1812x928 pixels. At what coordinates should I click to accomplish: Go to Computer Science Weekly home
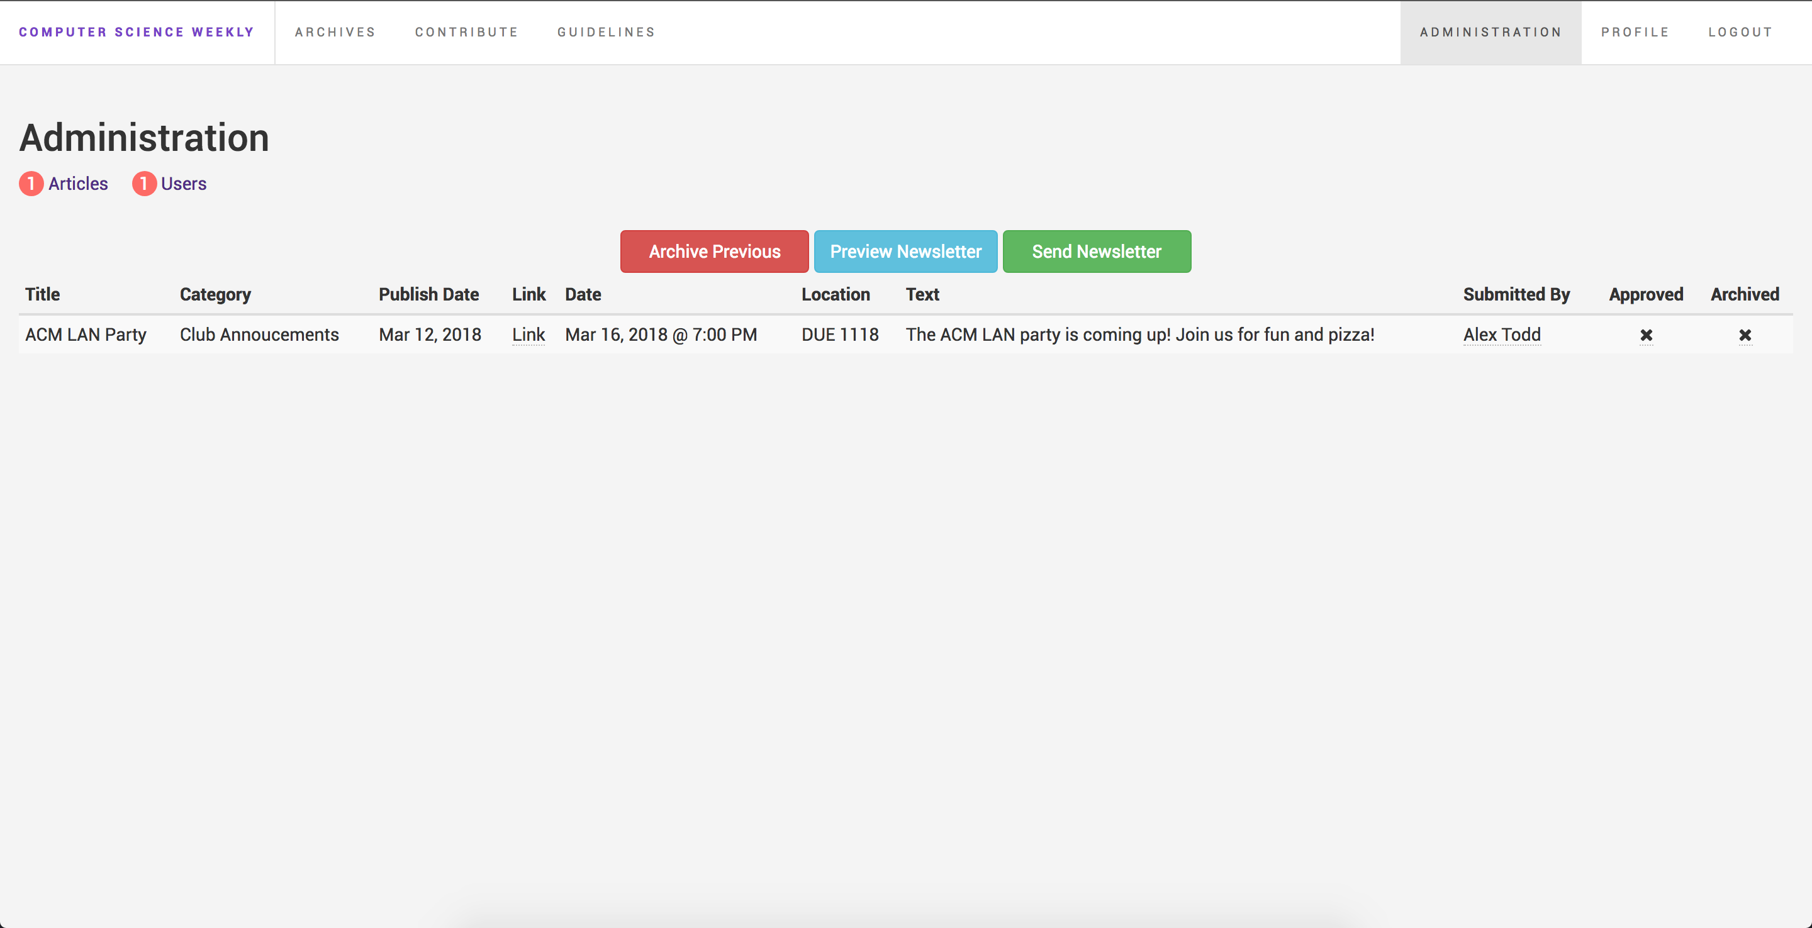137,32
